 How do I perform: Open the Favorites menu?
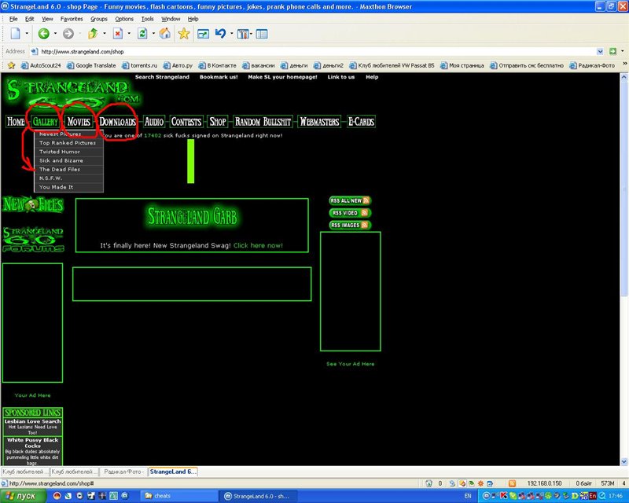(x=72, y=18)
